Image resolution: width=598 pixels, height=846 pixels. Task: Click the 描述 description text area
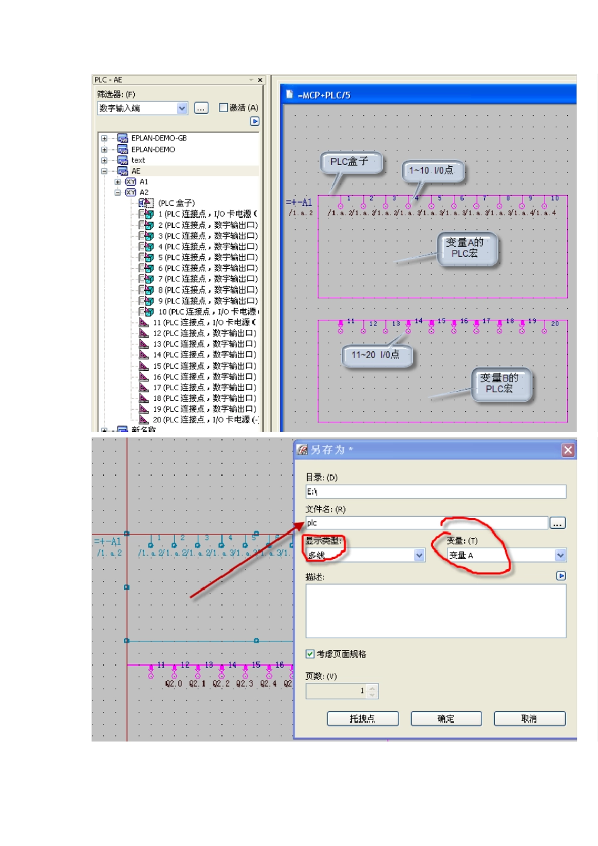pos(436,611)
